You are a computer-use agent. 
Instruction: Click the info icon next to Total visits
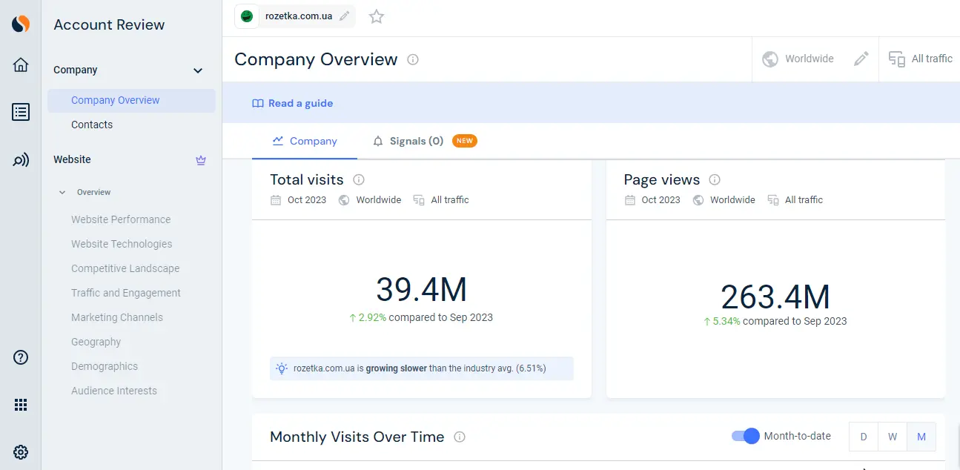(x=359, y=179)
